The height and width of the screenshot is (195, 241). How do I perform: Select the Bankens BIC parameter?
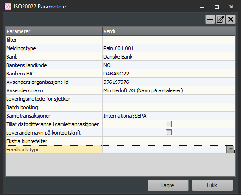coord(54,74)
